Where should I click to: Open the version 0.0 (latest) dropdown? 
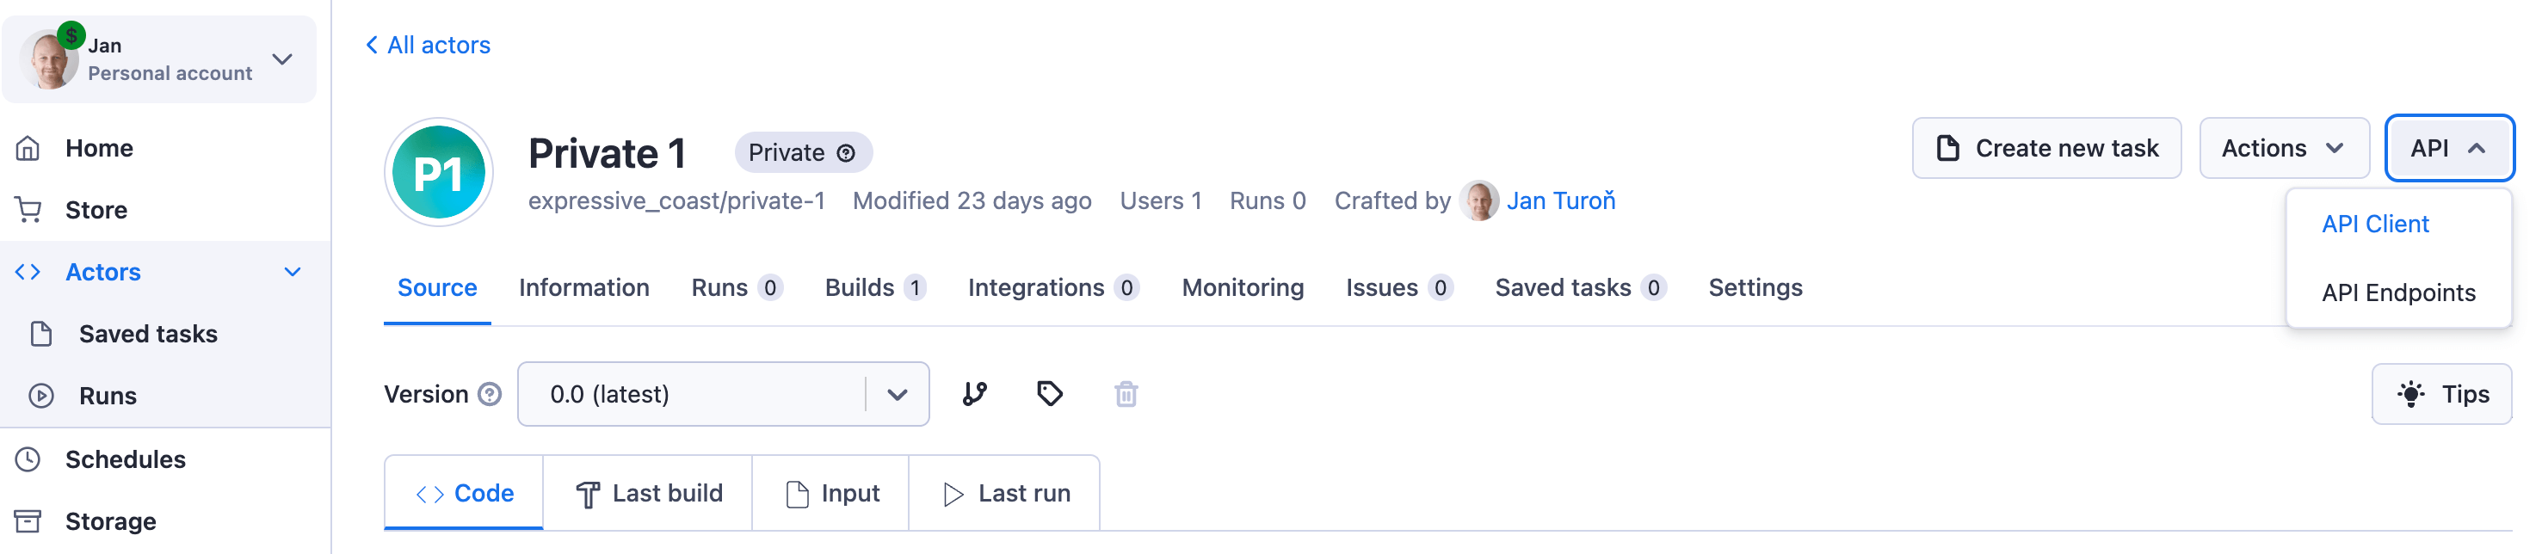[x=722, y=394]
